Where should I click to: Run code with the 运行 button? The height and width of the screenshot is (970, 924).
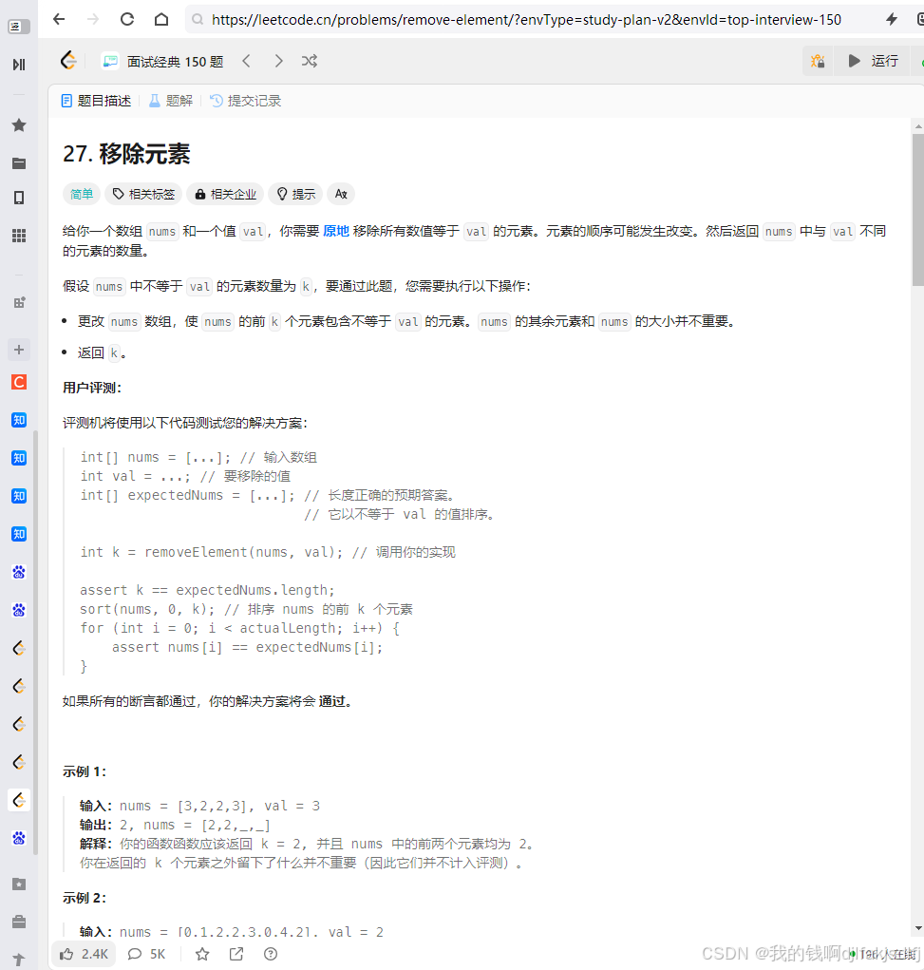tap(873, 61)
